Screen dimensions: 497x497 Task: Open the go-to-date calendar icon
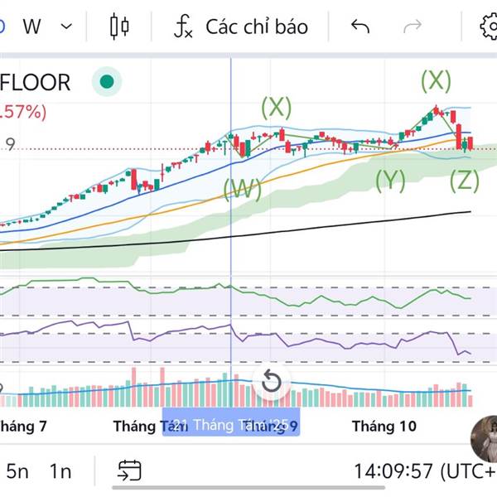tap(128, 471)
